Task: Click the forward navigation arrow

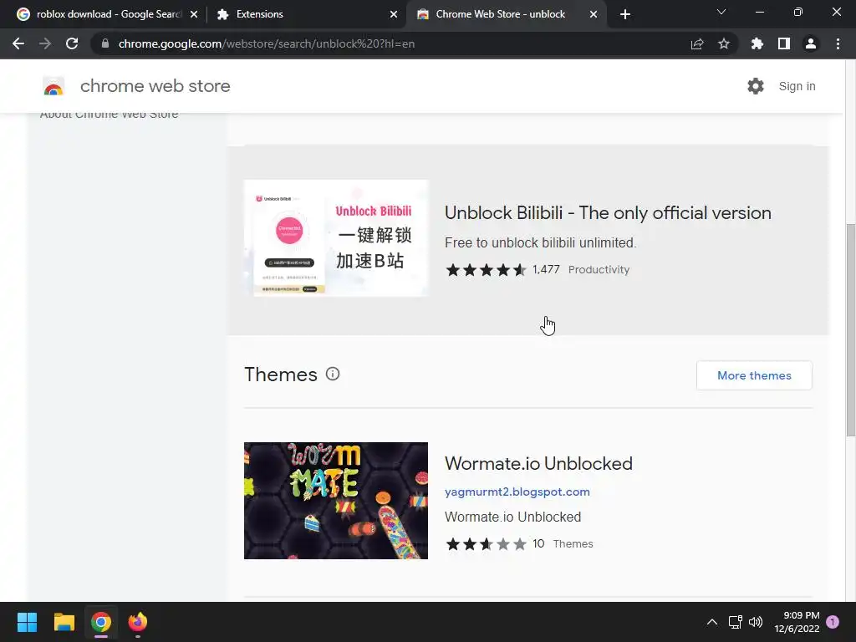Action: pos(45,43)
